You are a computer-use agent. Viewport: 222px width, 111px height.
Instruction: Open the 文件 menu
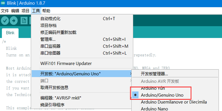[x=5, y=11]
